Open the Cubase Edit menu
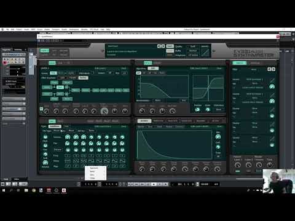Viewport: 295px width, 221px height. [12, 29]
